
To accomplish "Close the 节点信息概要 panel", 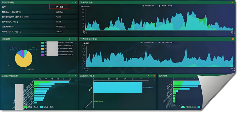I will click(x=76, y=2).
